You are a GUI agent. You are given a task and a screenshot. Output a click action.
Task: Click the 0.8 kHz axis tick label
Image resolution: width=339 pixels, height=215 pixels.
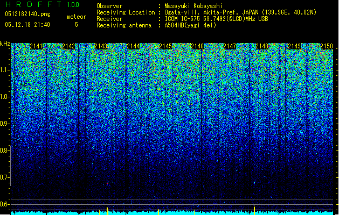(5, 150)
